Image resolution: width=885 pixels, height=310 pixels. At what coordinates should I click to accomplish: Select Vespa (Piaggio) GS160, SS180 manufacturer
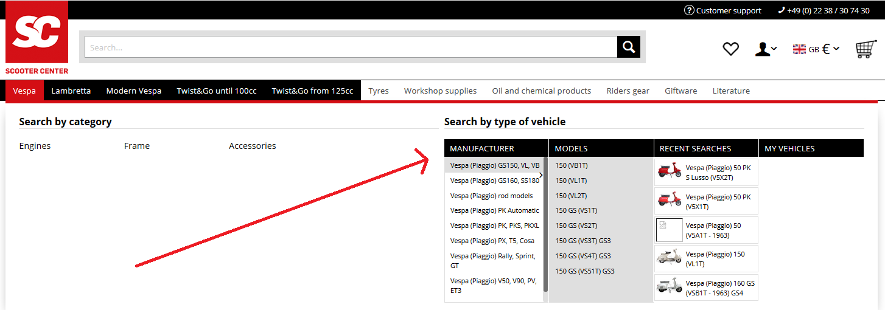pos(494,181)
